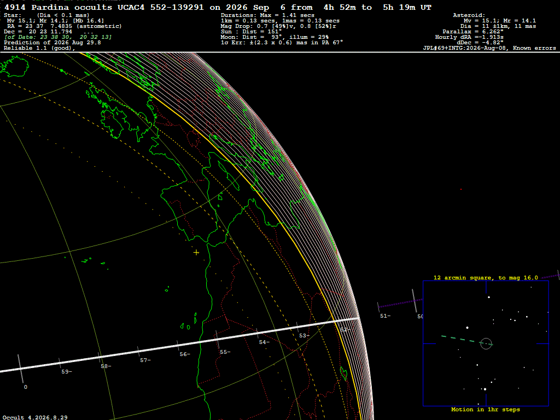
Task: Click the 53 minute tick on path
Action: pyautogui.click(x=297, y=327)
